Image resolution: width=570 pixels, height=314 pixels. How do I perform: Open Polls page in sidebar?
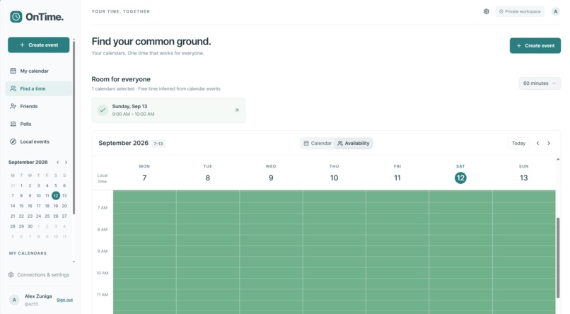(38, 124)
